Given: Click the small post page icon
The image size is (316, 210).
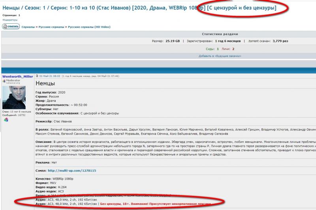Looking at the screenshot, I should (37, 75).
